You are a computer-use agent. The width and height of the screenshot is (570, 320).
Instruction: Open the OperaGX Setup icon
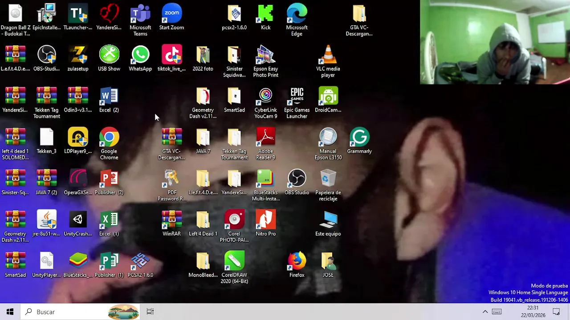[x=78, y=182]
